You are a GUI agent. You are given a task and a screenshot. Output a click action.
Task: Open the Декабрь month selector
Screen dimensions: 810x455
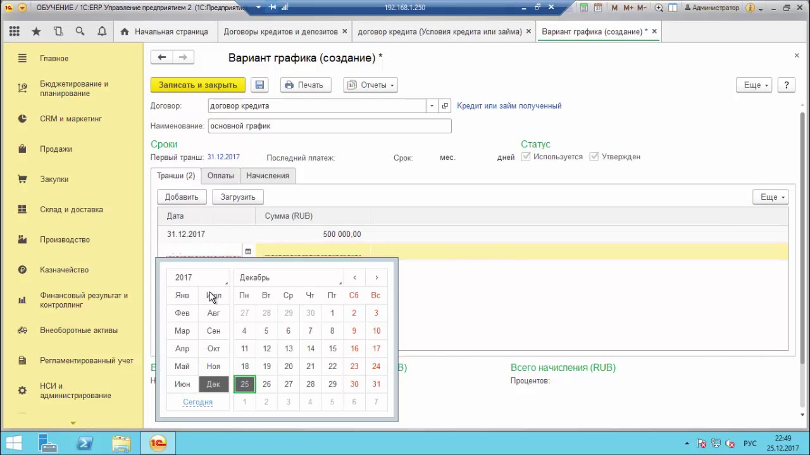click(289, 277)
